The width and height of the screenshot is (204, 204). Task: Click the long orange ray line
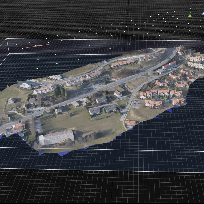point(36,46)
